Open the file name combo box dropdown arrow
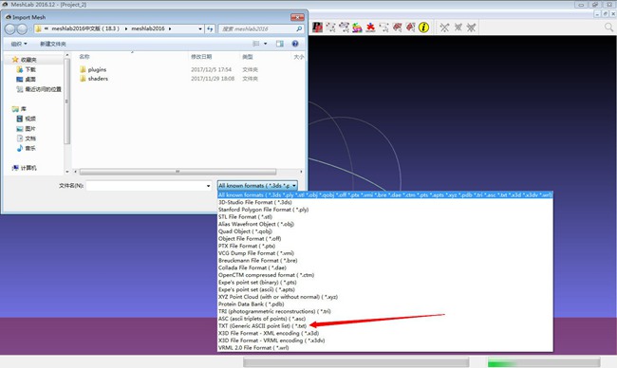The width and height of the screenshot is (617, 368). click(209, 186)
